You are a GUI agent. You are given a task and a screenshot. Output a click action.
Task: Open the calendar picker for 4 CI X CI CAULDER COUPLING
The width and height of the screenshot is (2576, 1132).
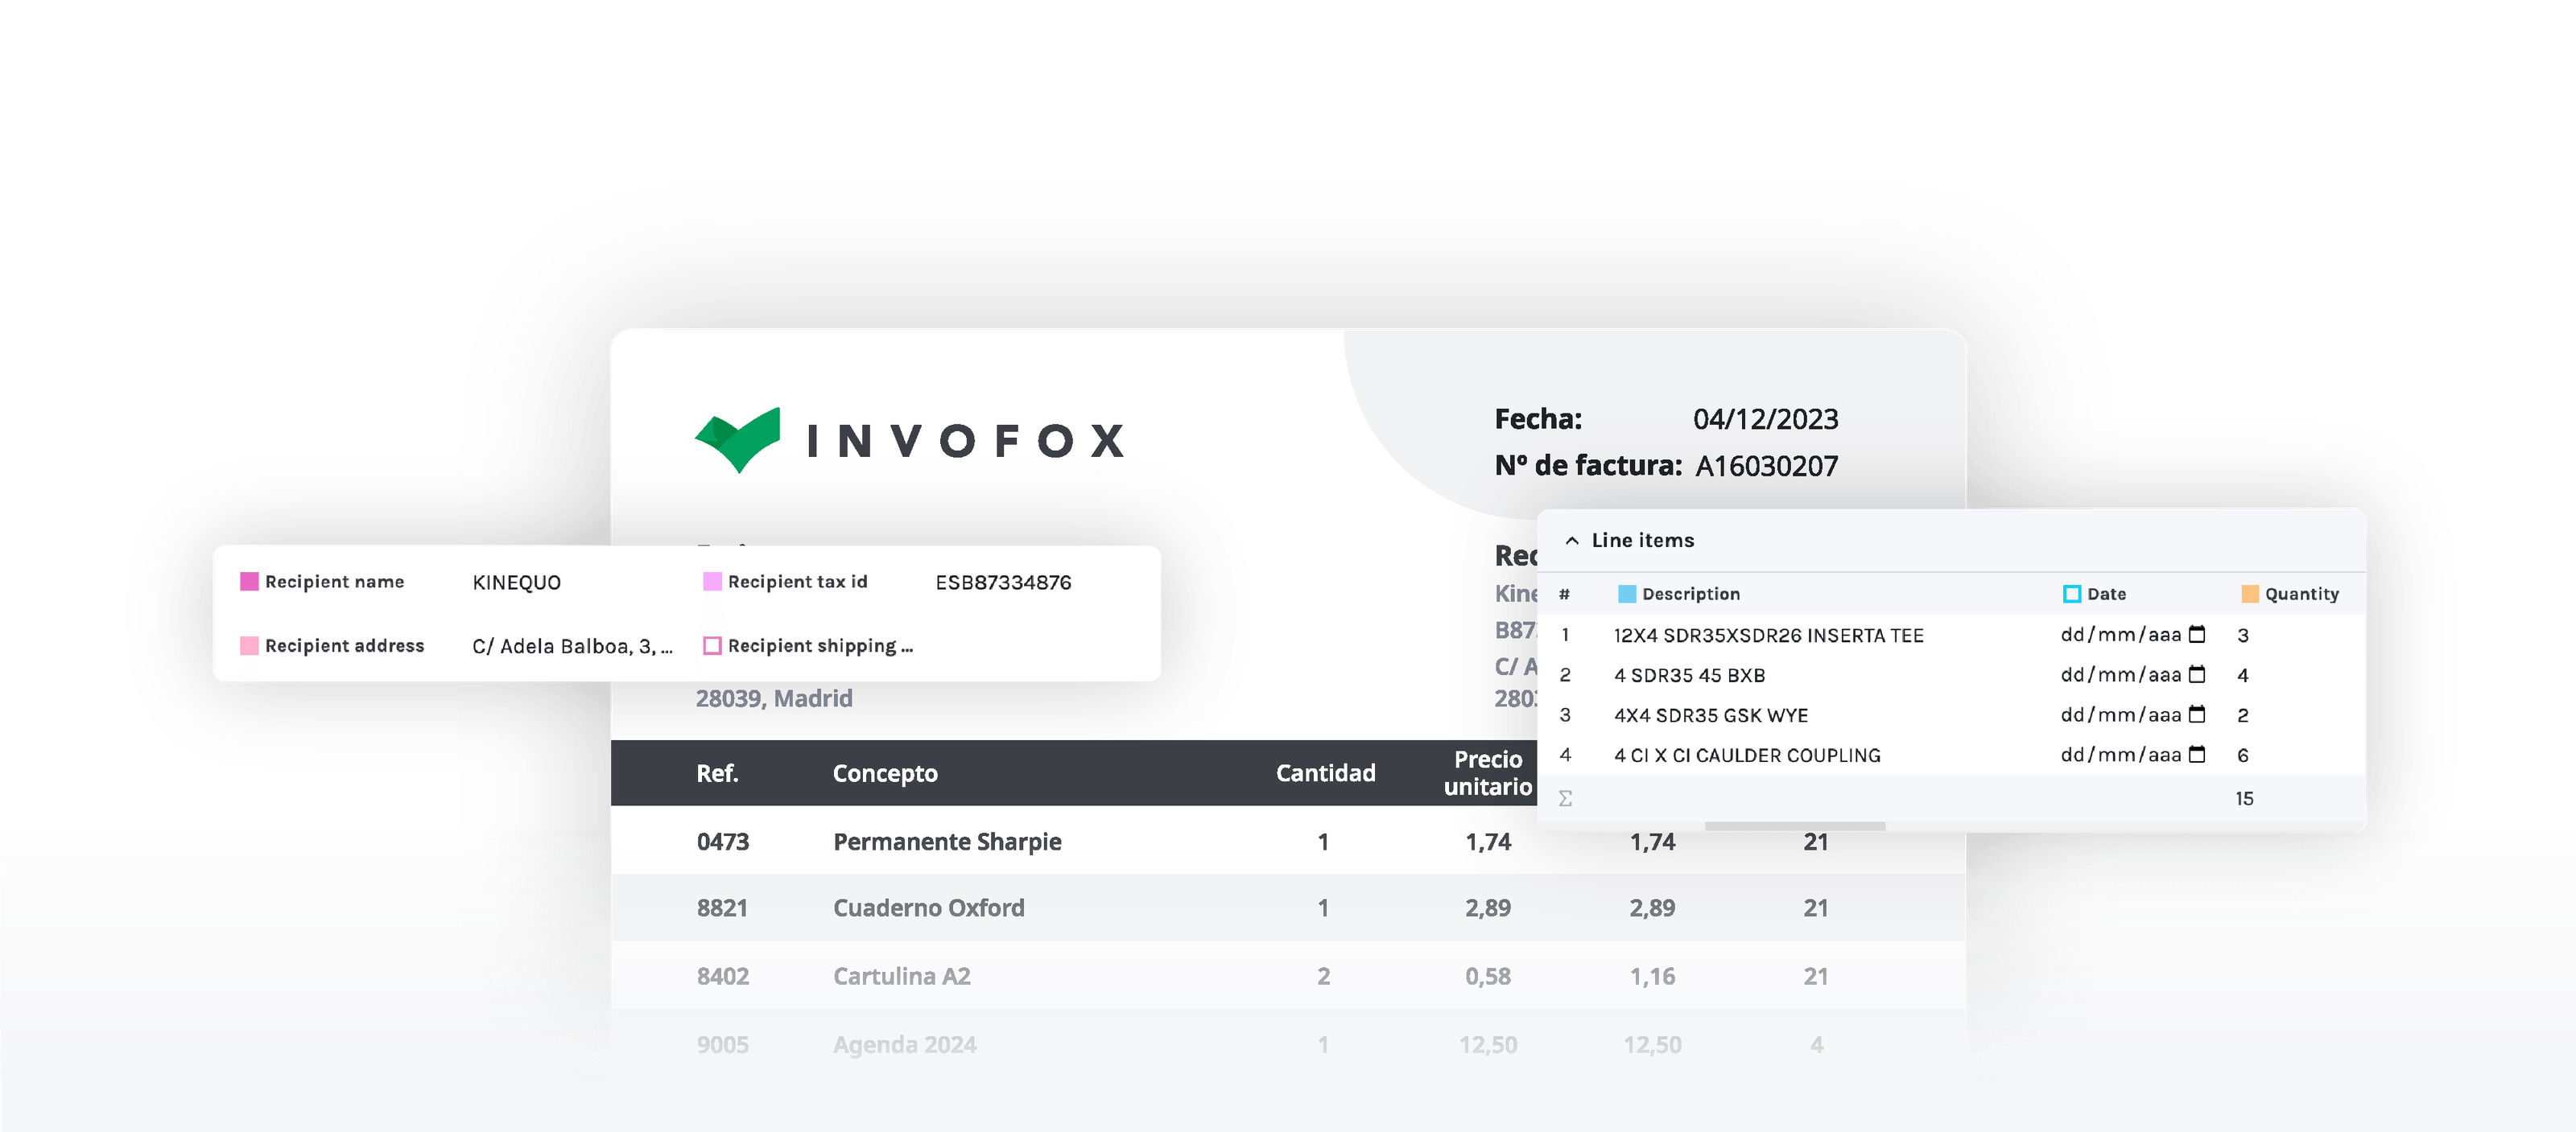point(2196,755)
